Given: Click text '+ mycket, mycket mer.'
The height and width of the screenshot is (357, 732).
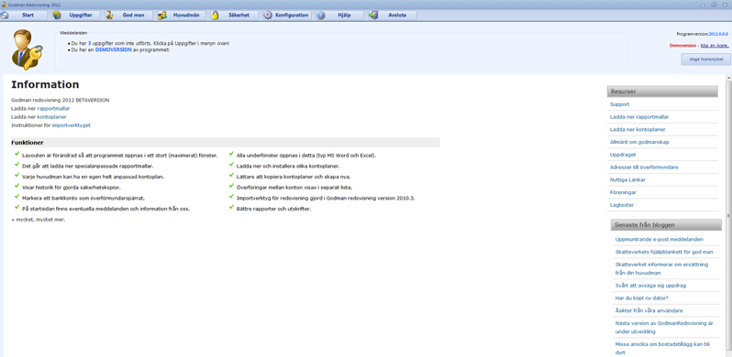Looking at the screenshot, I should (x=39, y=219).
